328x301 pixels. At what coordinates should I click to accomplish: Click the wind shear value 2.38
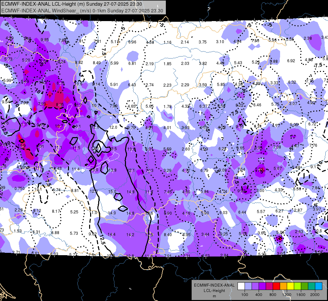308,38
